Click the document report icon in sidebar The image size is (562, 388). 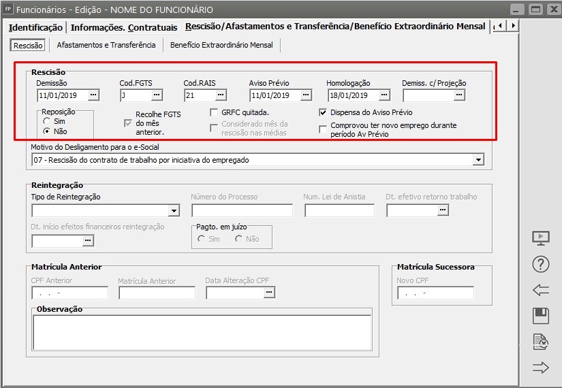click(540, 342)
